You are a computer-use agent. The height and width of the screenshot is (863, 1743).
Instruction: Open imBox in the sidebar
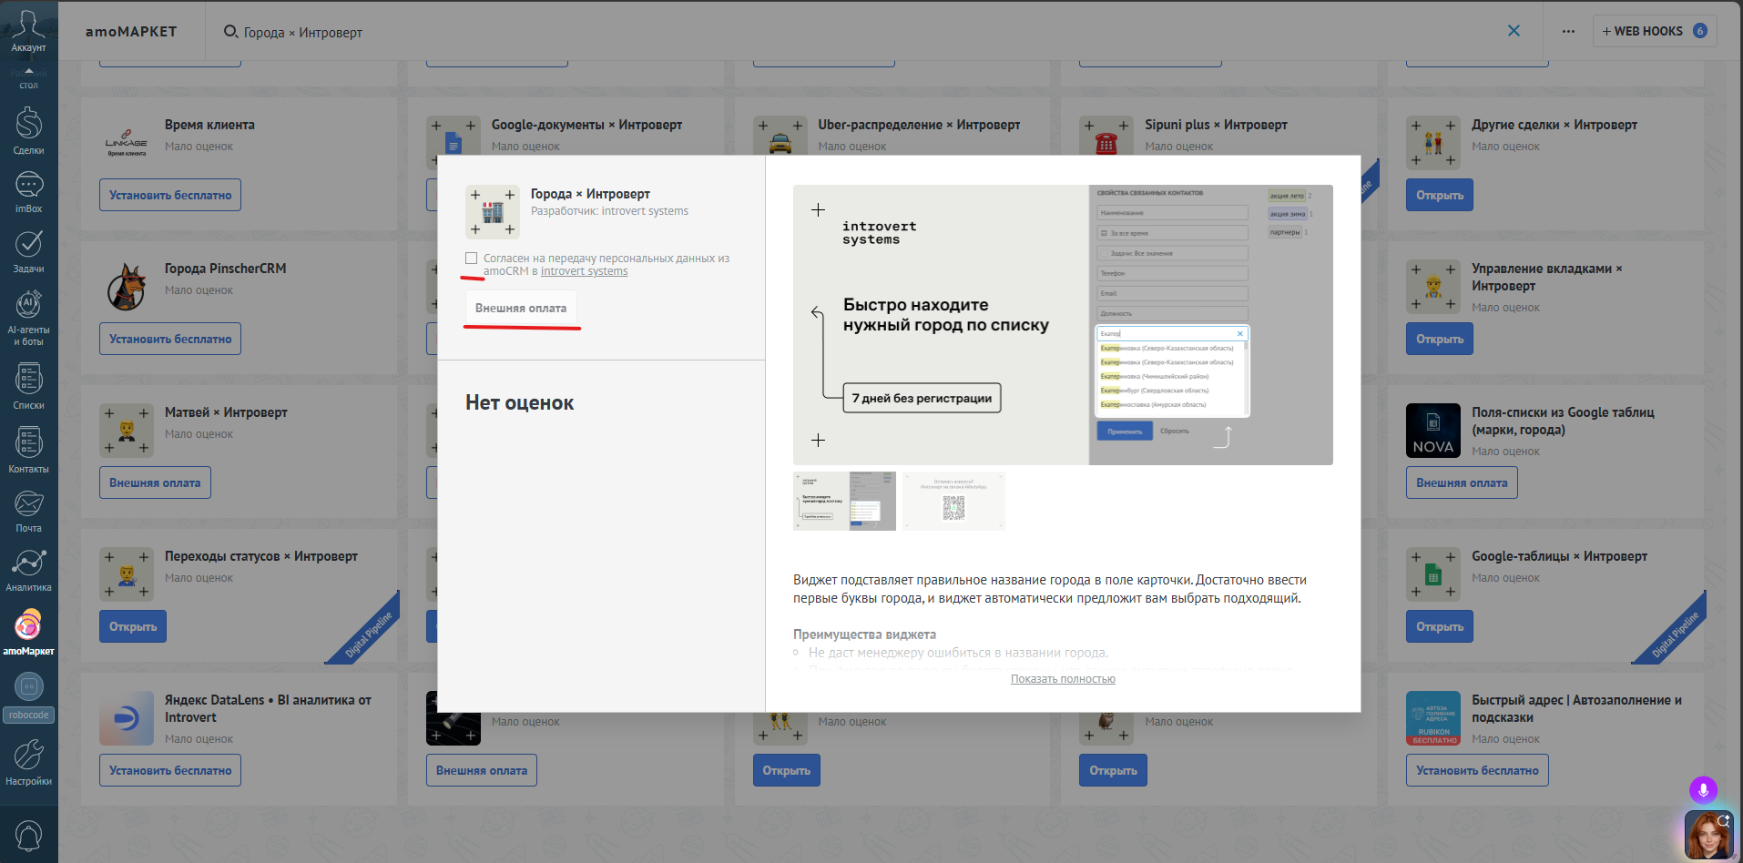28,192
